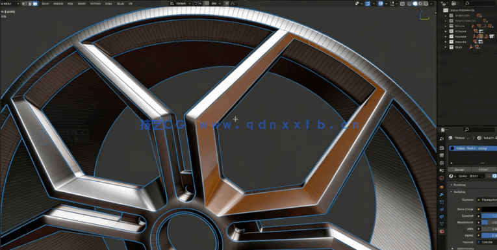Toggle viewport overlays display

380,3
